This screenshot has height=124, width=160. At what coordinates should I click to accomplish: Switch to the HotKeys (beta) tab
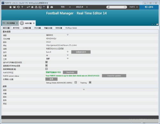[71, 28]
